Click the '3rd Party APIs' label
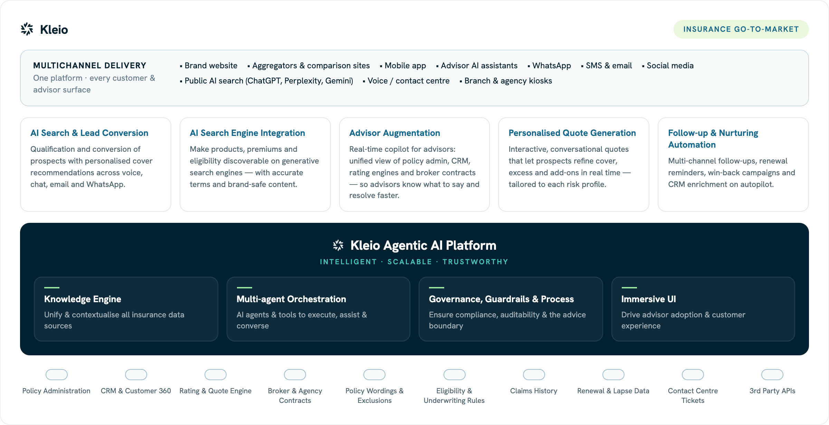Screen dimensions: 829x425 coord(772,391)
